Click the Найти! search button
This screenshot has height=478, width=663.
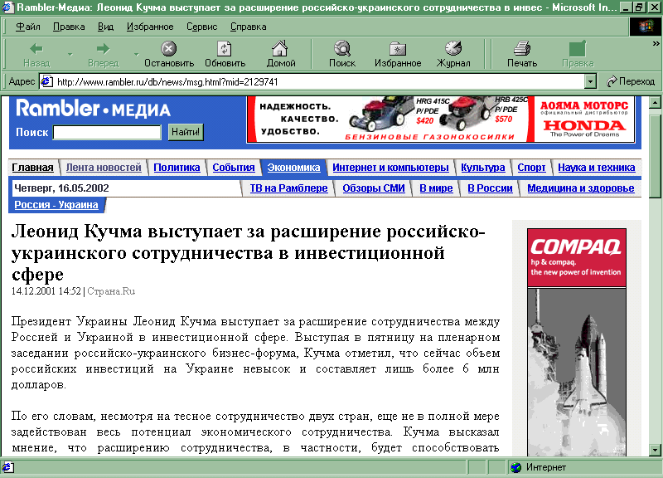click(x=186, y=132)
